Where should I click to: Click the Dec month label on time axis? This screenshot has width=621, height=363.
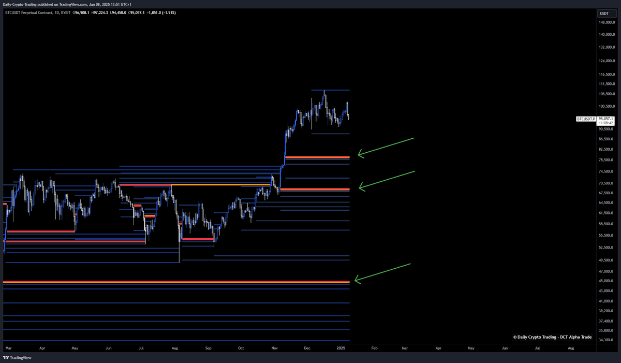(307, 348)
